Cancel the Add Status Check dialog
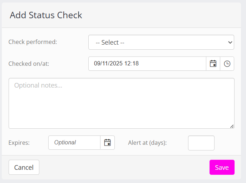The image size is (246, 183). point(24,167)
